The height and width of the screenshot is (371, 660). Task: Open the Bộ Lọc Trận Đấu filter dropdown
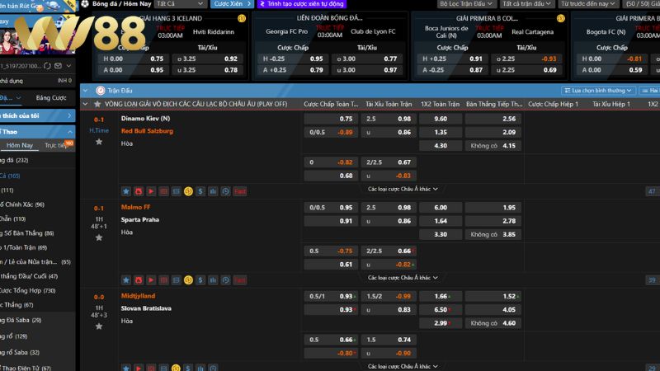(x=465, y=4)
